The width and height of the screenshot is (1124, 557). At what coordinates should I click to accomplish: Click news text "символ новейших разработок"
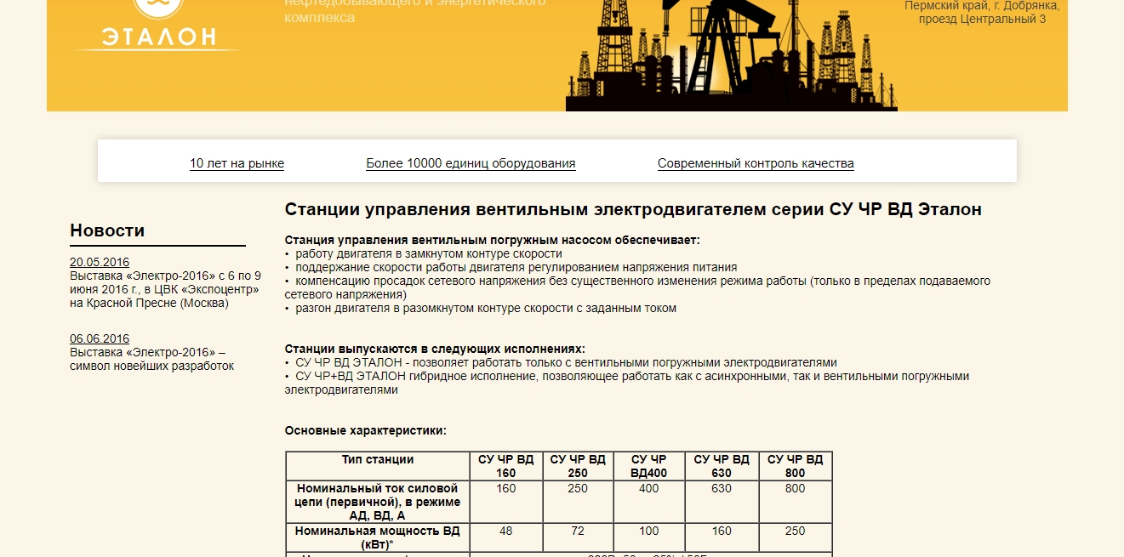[151, 366]
